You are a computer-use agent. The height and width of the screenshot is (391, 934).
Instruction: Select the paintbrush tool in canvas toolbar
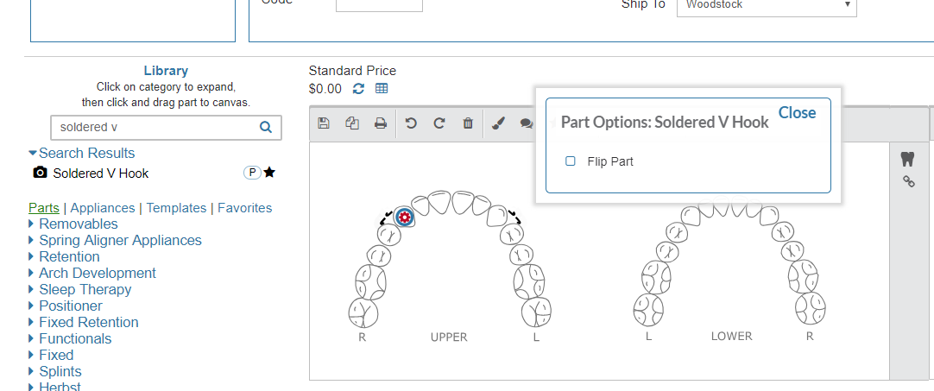pos(498,123)
